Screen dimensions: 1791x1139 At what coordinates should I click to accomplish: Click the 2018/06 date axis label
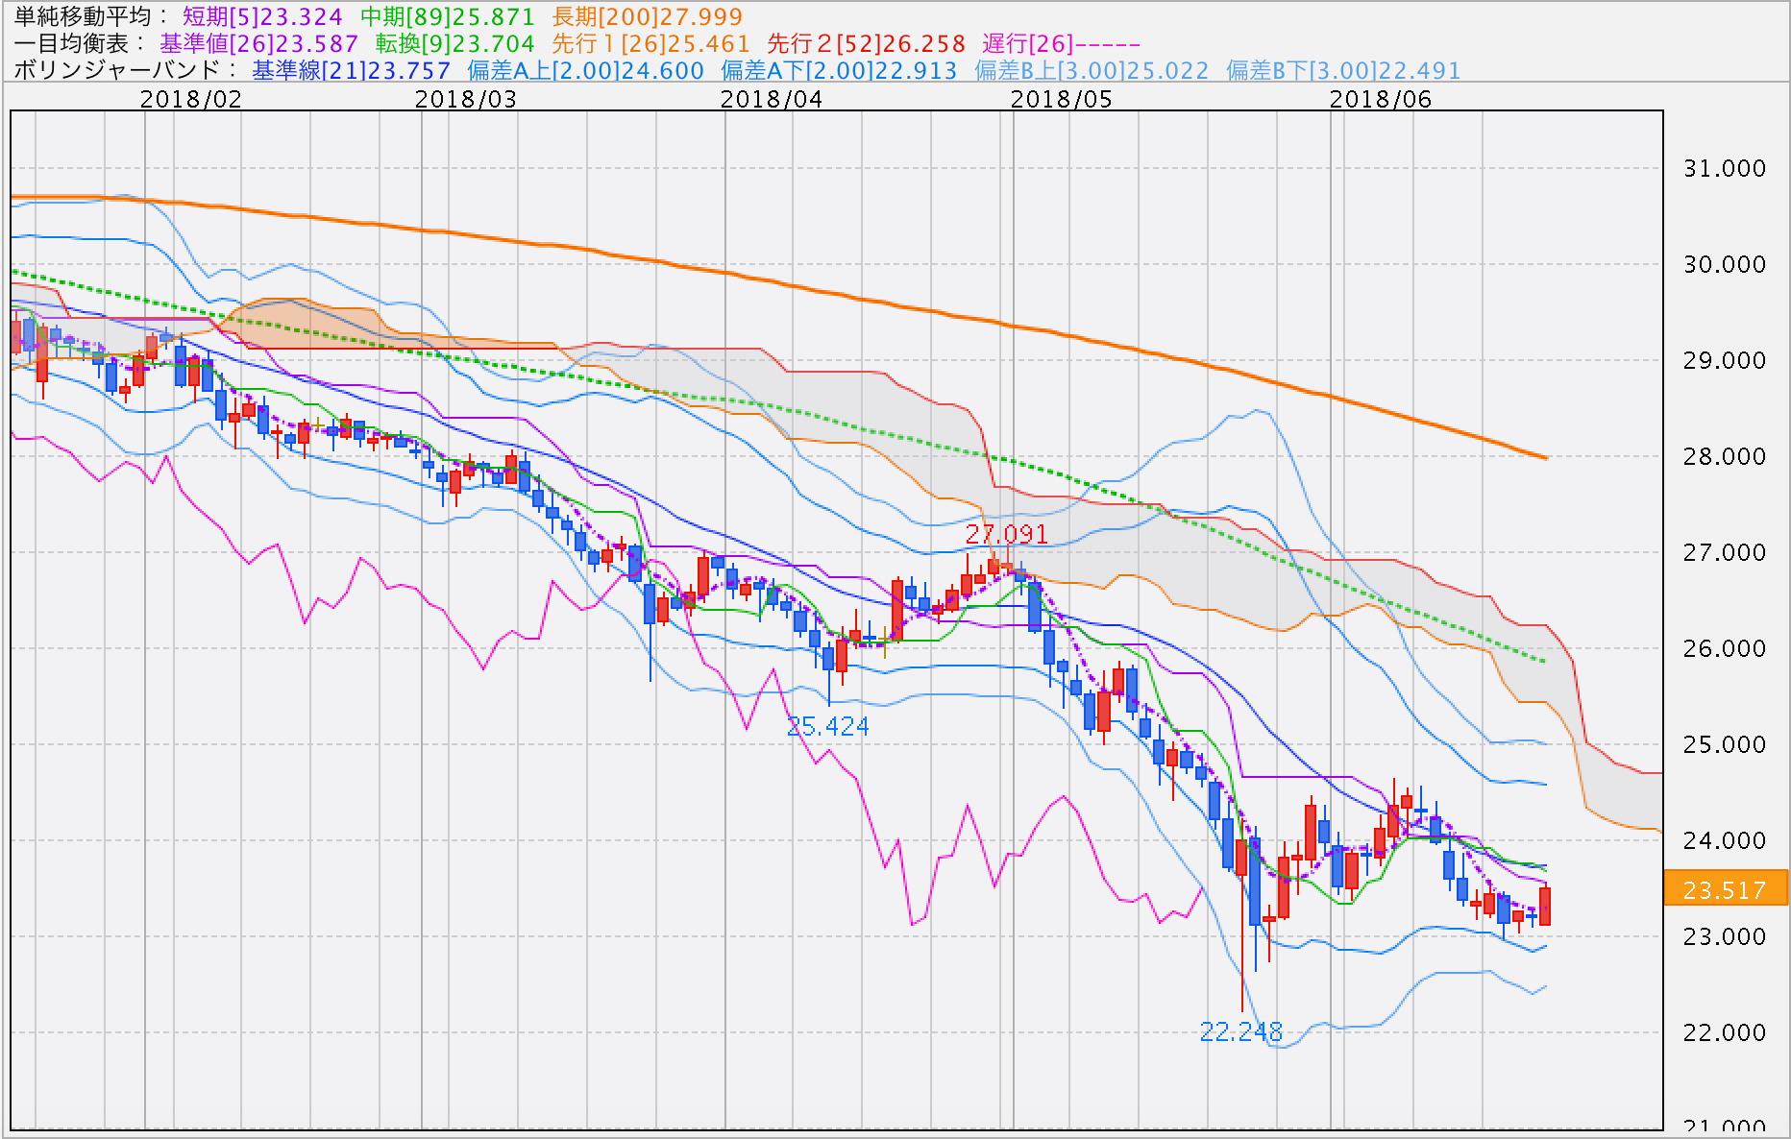click(x=1381, y=99)
